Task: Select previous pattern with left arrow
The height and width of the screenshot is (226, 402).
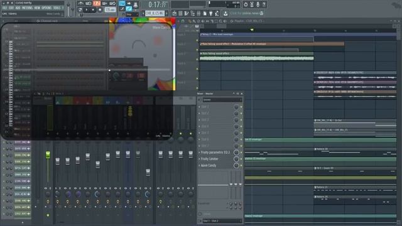Action: [143, 13]
